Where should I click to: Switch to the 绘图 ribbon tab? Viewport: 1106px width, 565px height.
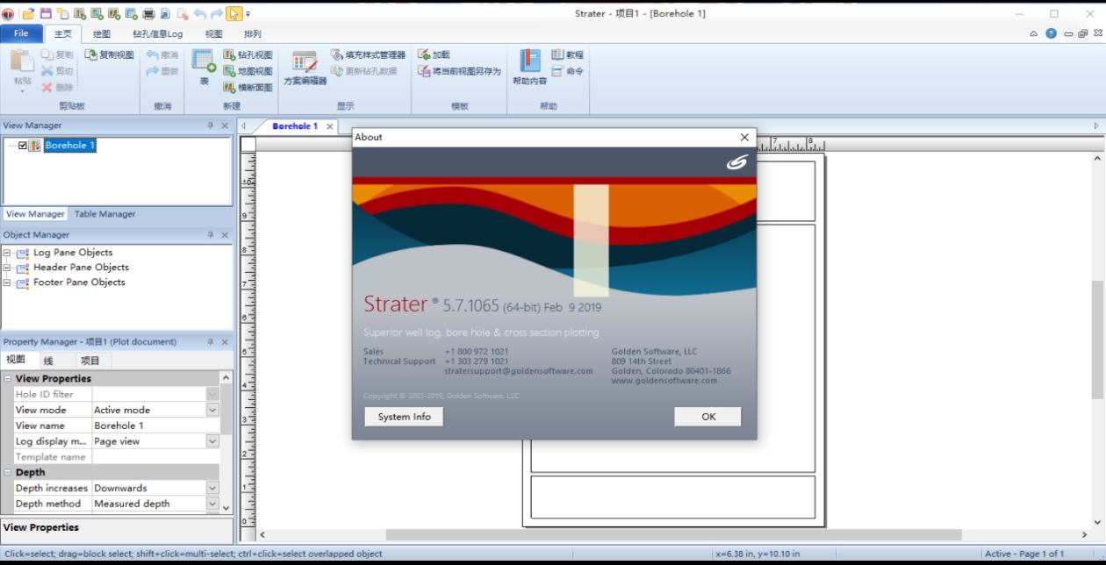[102, 34]
